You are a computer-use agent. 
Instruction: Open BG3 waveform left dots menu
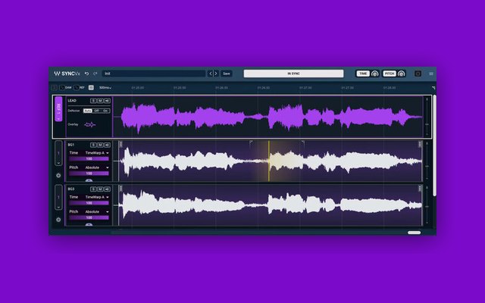[121, 189]
